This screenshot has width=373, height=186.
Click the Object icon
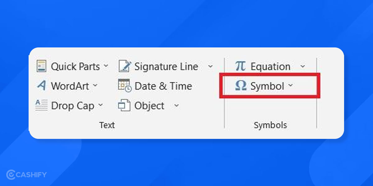click(x=124, y=105)
